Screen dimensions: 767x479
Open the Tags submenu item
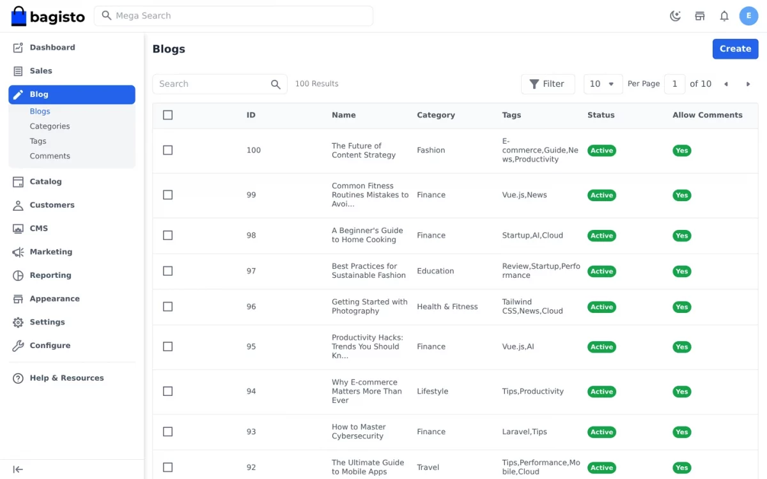point(38,141)
